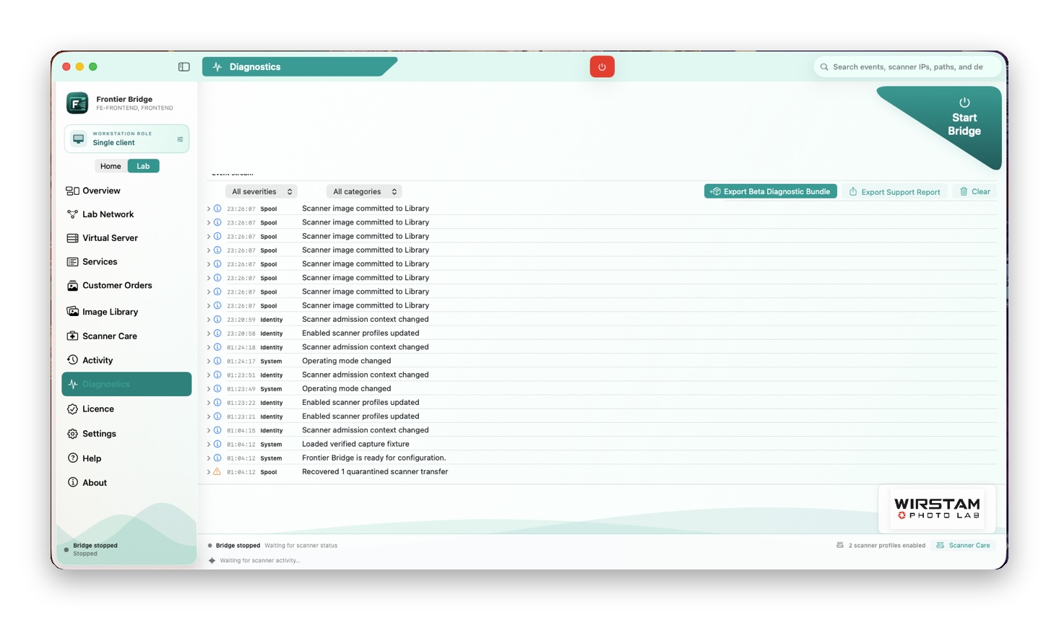Open Scanner Care link in status bar

963,546
